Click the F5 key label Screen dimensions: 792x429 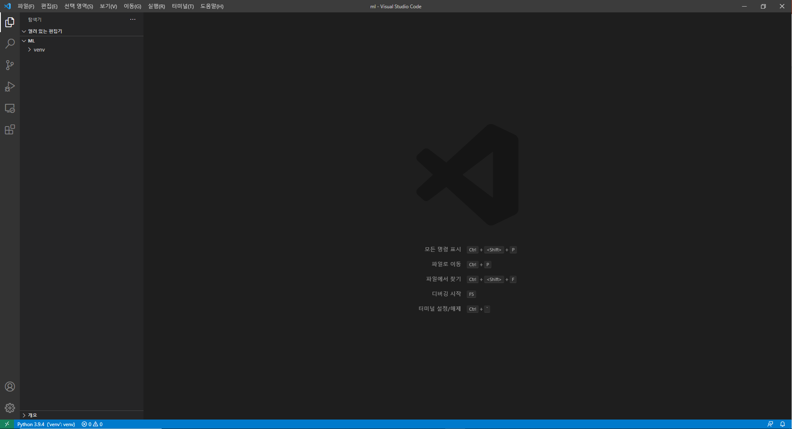click(x=471, y=294)
